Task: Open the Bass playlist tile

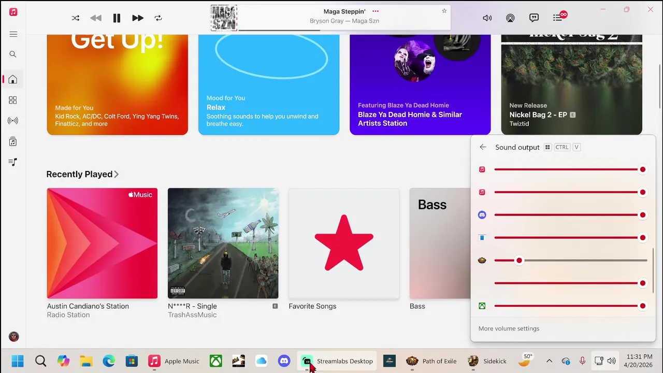Action: 440,243
